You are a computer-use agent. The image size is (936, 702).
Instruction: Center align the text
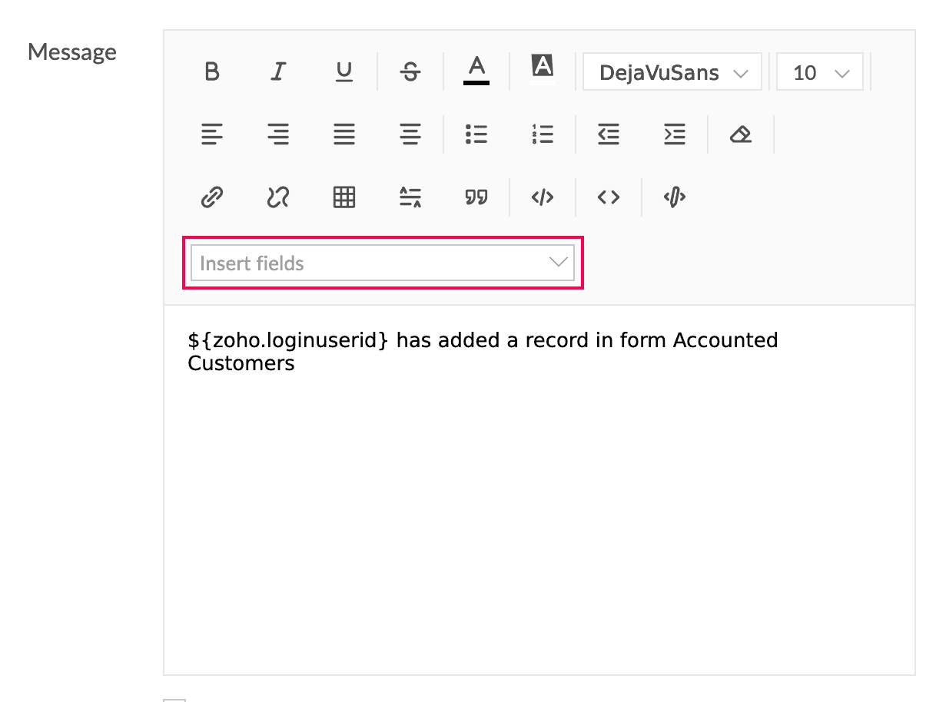click(410, 134)
